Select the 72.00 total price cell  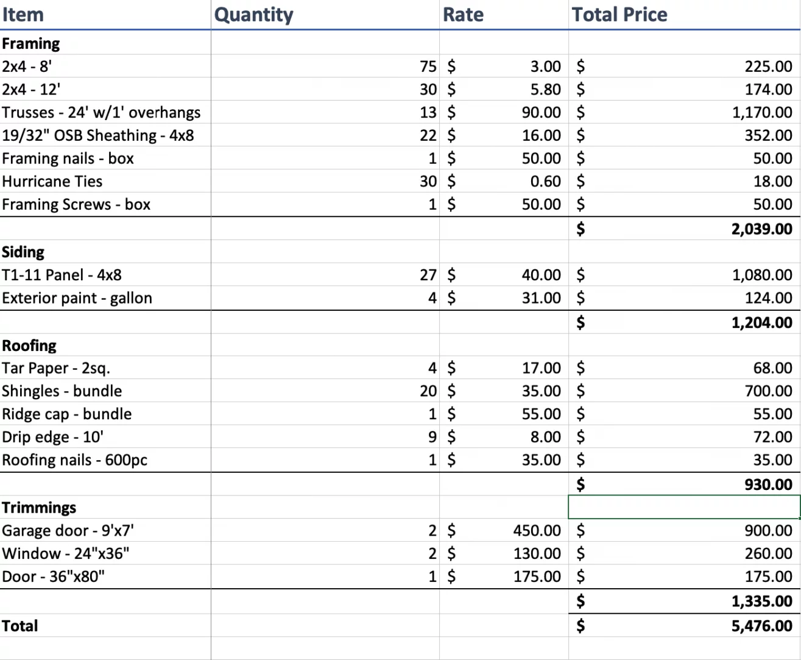pyautogui.click(x=685, y=437)
